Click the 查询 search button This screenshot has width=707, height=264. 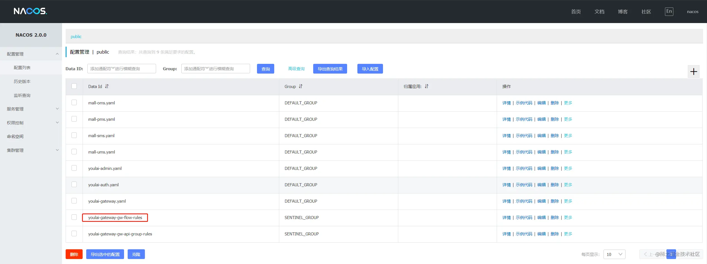pos(266,69)
